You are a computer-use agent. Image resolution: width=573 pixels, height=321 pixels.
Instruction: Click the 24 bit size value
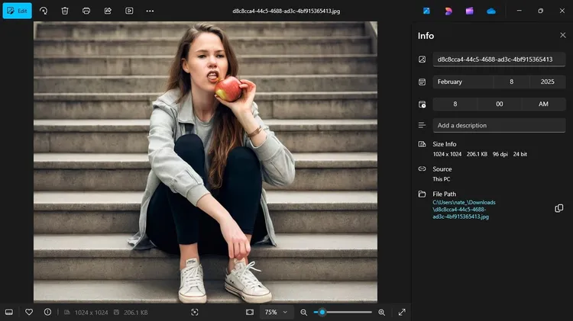[x=520, y=154]
